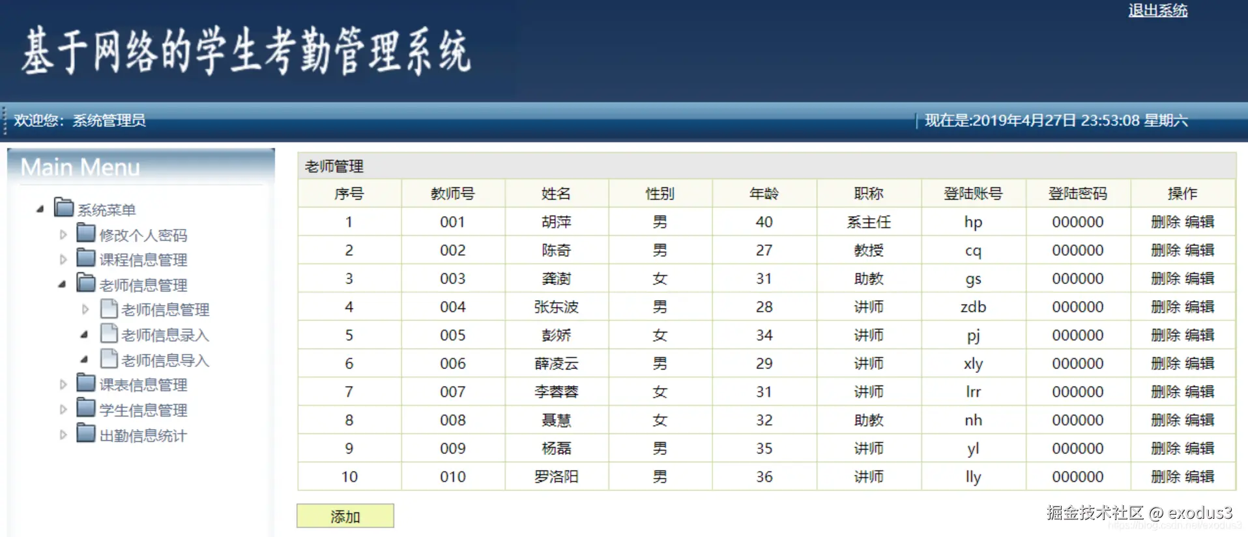Click teacher number cell 010
The width and height of the screenshot is (1248, 537).
(453, 476)
